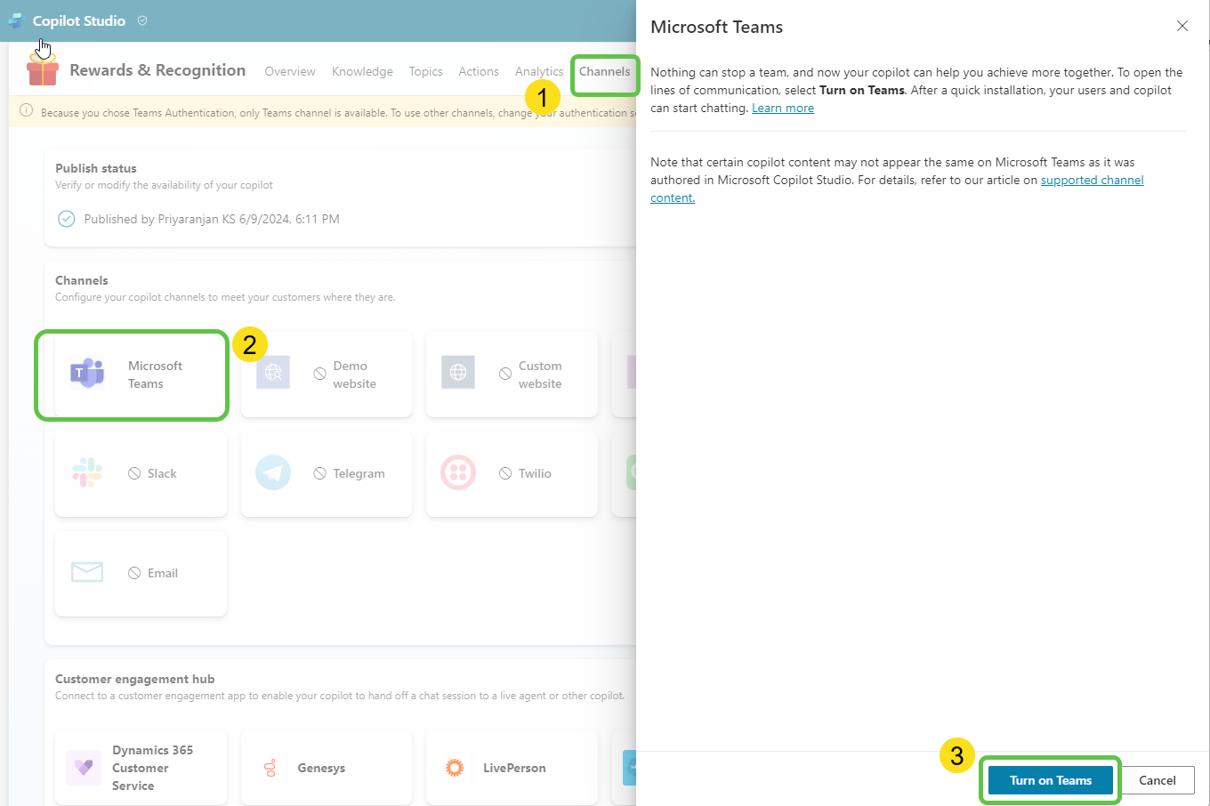This screenshot has height=806, width=1210.
Task: Click the Email envelope icon
Action: point(87,572)
